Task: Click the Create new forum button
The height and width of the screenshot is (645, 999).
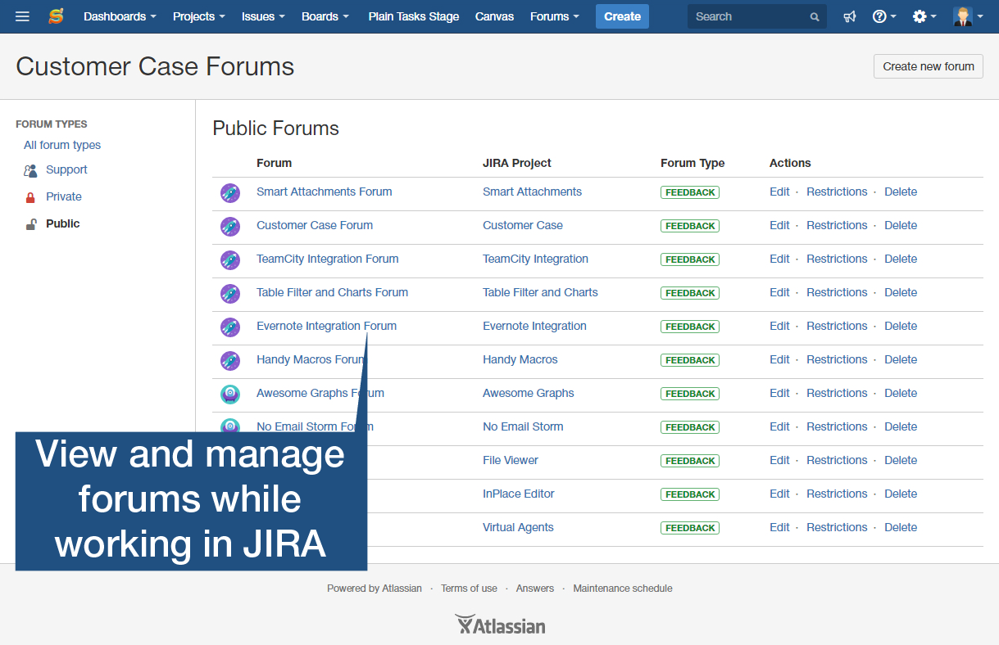Action: coord(929,66)
